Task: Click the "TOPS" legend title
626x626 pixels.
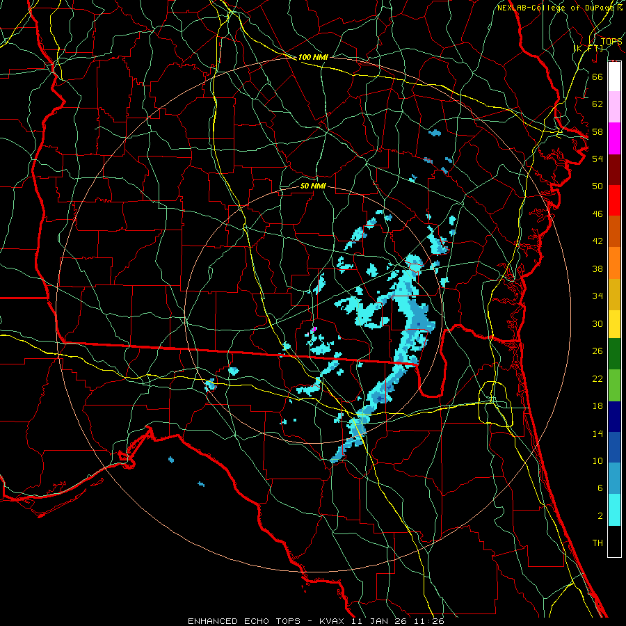Action: 611,41
